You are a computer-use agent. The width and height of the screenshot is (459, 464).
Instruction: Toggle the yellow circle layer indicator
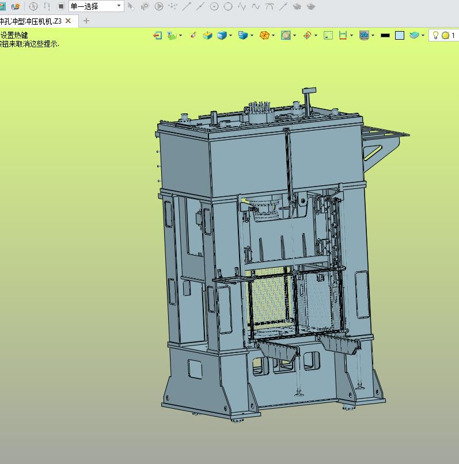point(445,36)
